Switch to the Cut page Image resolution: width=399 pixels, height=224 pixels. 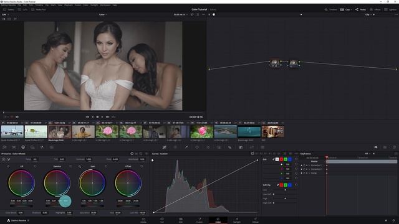pos(162,220)
